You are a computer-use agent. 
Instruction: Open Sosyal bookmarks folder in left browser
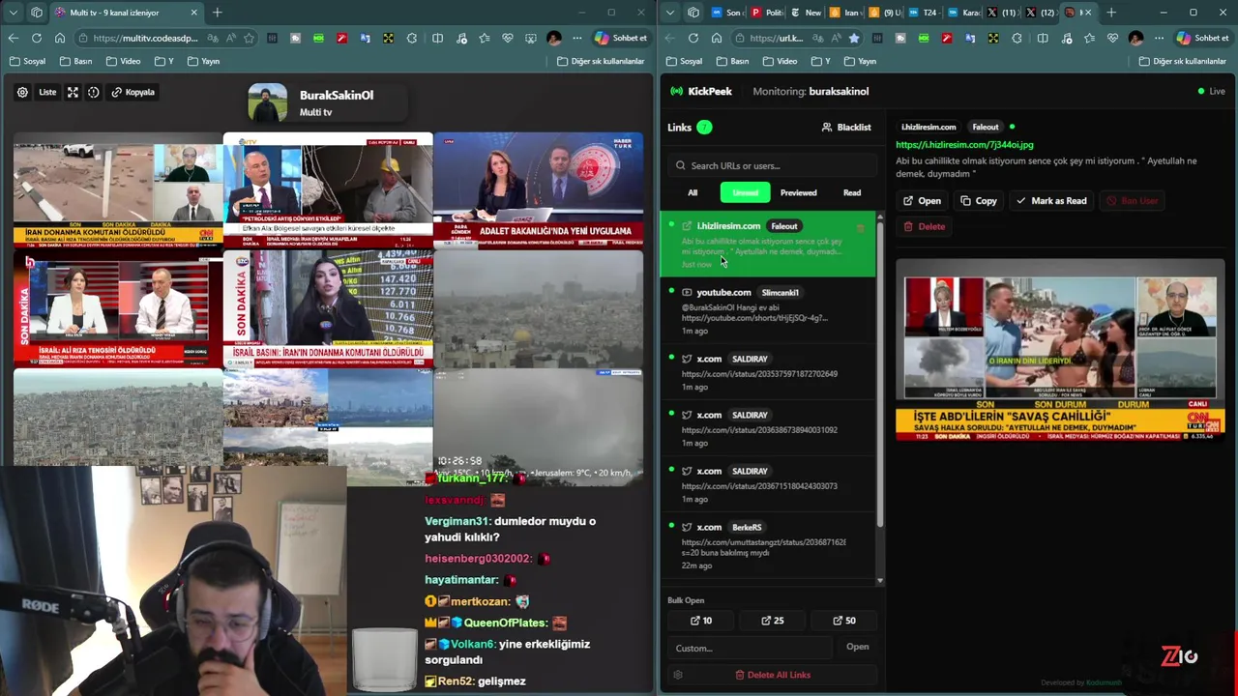(x=27, y=61)
